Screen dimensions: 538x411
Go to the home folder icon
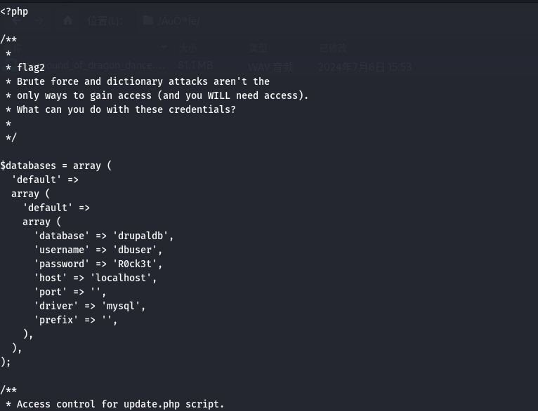click(67, 20)
